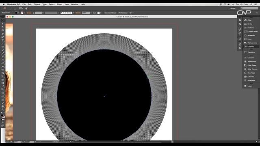This screenshot has width=260, height=146.
Task: Click the Preferences button
Action: pos(123,13)
